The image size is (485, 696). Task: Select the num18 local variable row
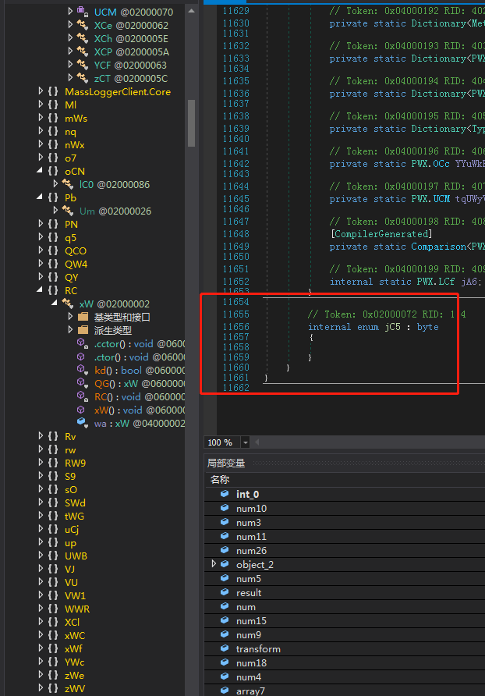coord(345,662)
